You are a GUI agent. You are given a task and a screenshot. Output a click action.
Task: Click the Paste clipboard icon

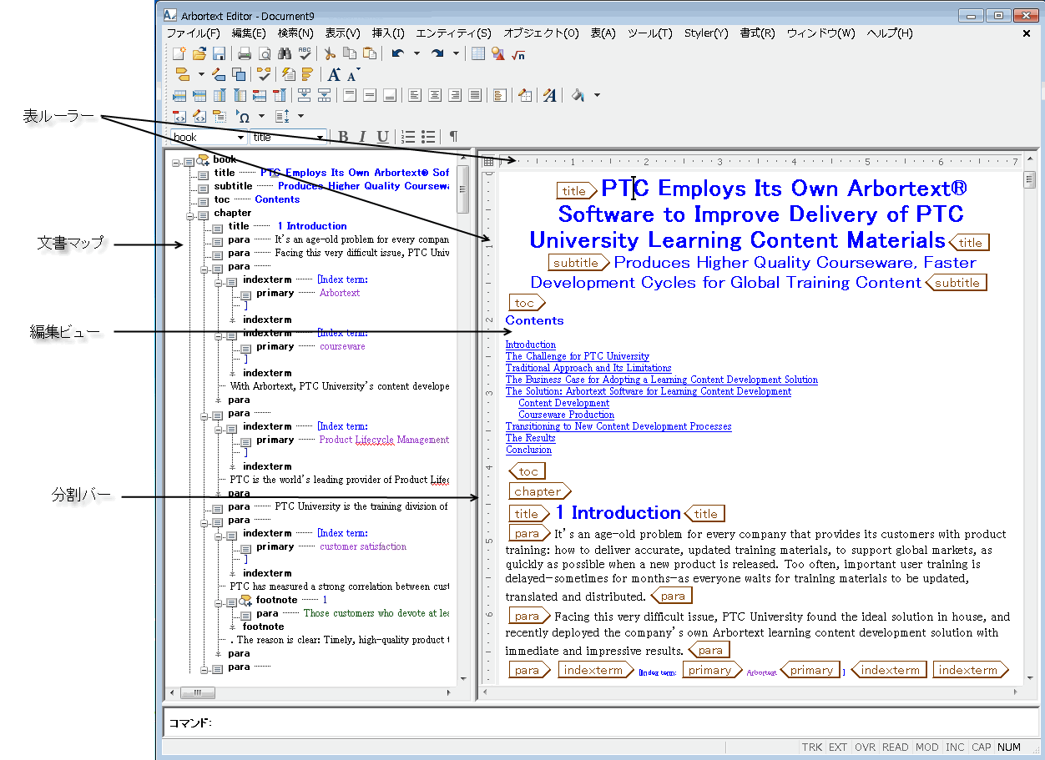click(x=370, y=54)
